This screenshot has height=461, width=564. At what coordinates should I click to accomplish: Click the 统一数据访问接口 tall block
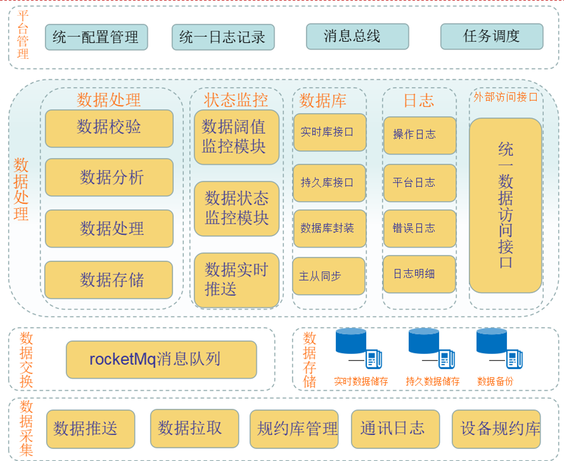click(x=506, y=205)
